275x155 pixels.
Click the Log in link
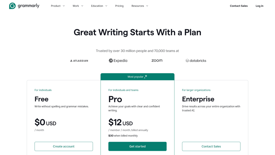pos(259,6)
